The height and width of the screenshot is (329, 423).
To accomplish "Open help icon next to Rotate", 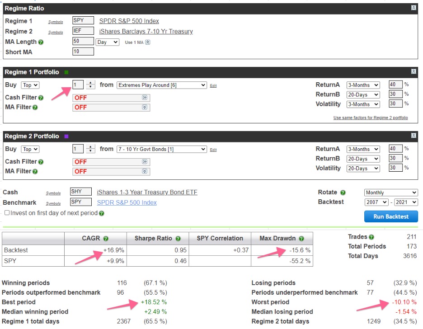I will click(343, 193).
